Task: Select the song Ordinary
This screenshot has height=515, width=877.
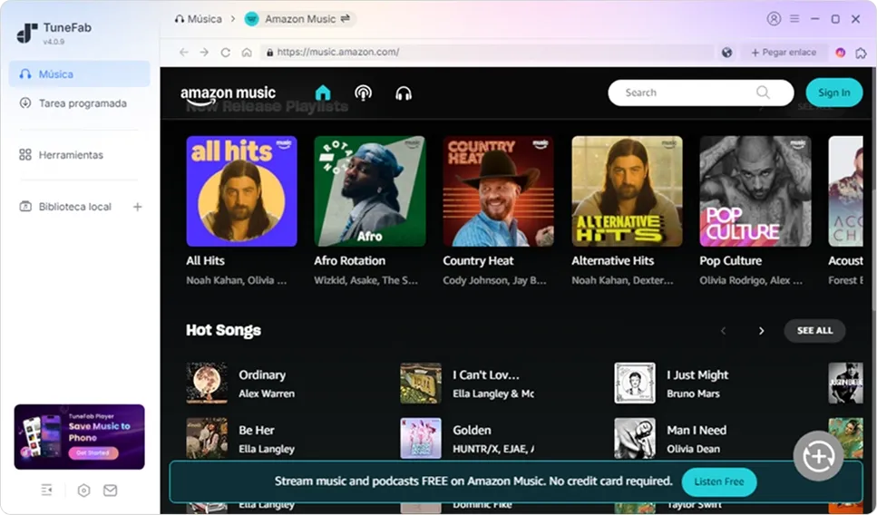Action: [x=262, y=375]
